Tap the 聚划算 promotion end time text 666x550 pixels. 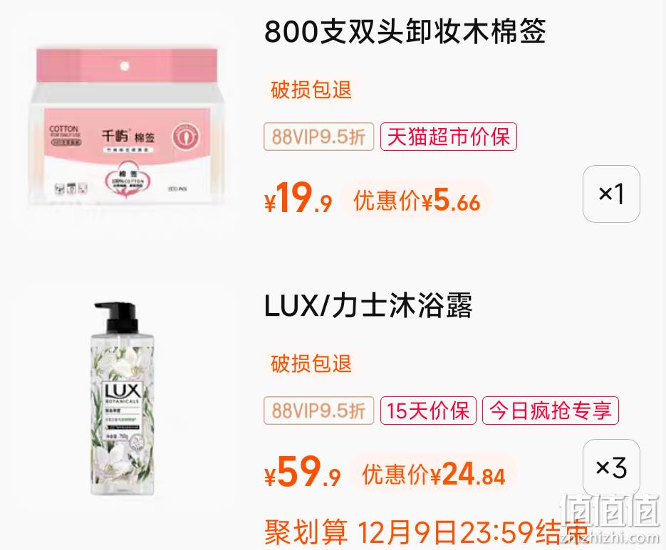click(x=427, y=532)
